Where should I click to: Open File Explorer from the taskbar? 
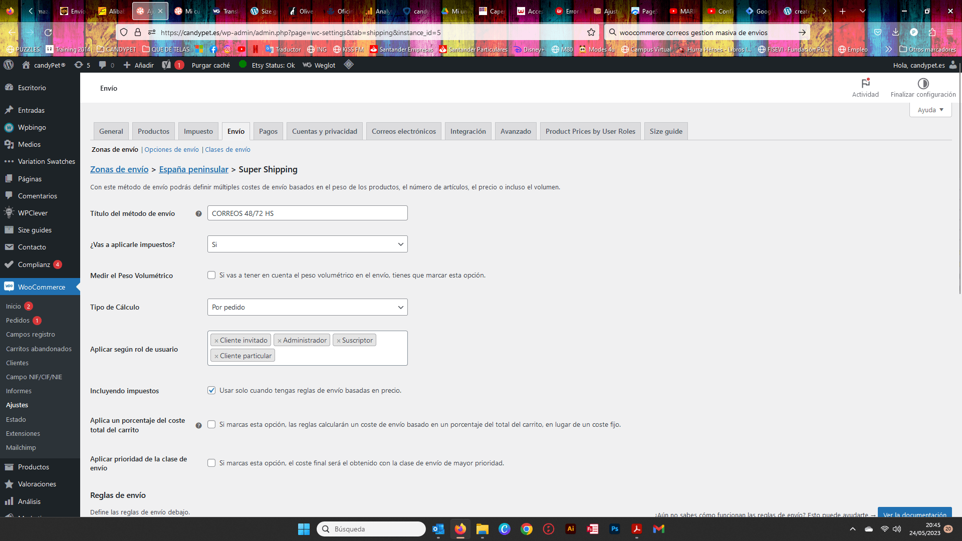click(x=483, y=528)
